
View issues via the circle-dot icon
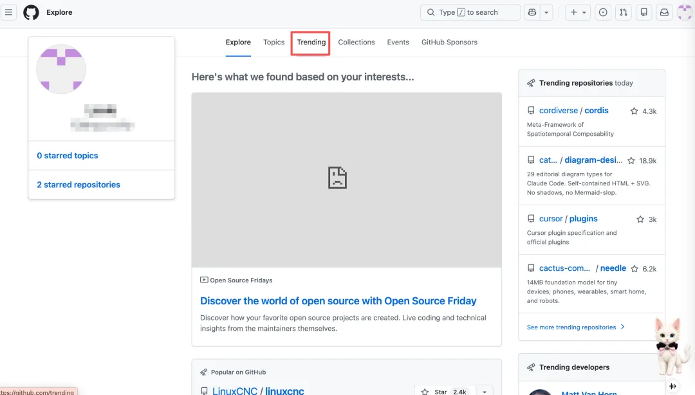point(603,12)
